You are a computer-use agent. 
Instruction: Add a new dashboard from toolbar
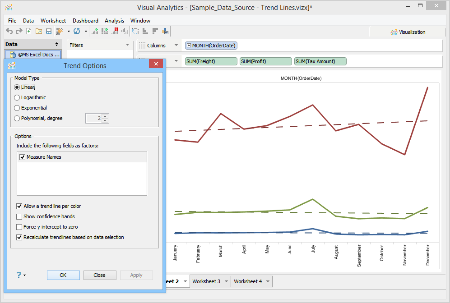pyautogui.click(x=105, y=31)
